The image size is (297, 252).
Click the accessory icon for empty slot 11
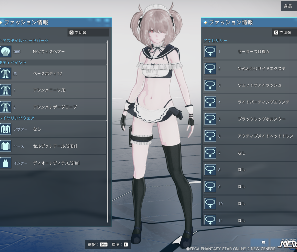coord(210,220)
